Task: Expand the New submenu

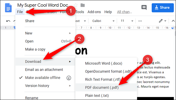Action: click(45, 33)
